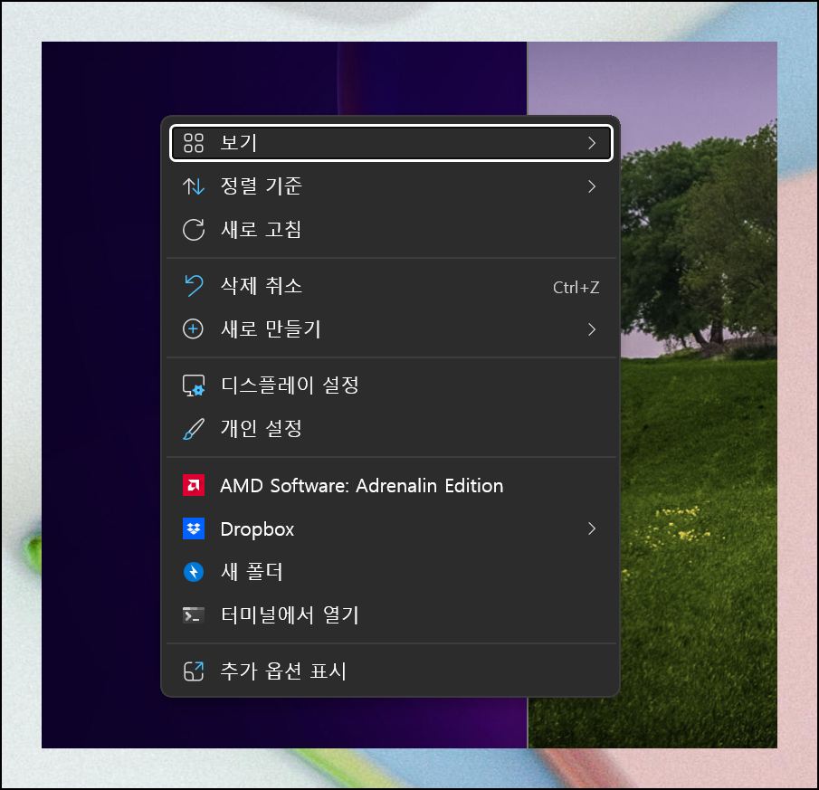Click the terminal prompt icon
This screenshot has width=819, height=790.
point(194,615)
